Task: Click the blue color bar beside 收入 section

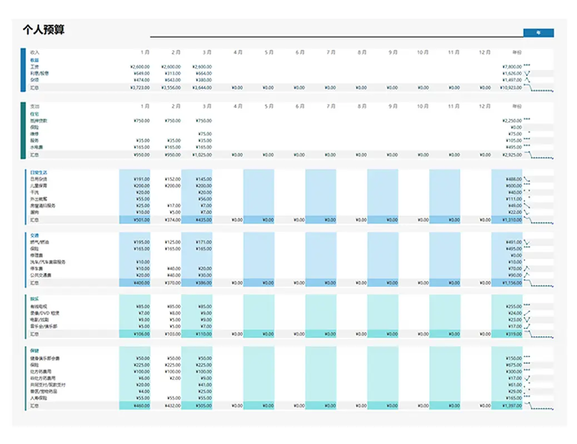Action: [23, 70]
